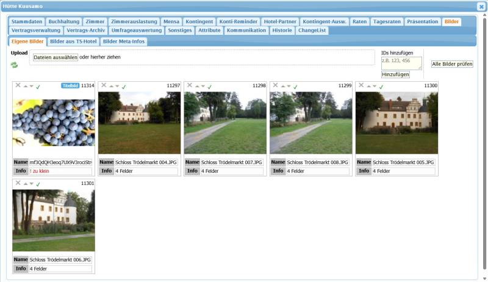Click the Dateien auswählen button
The image size is (488, 282).
56,57
